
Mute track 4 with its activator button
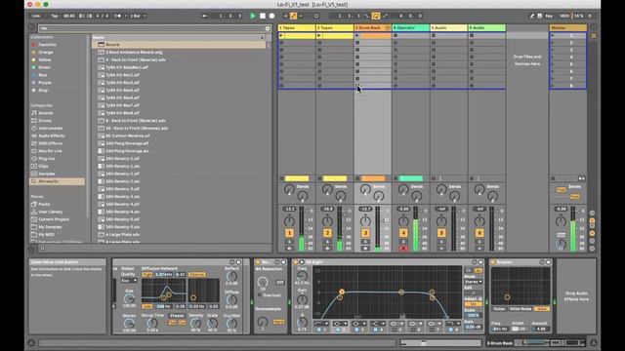click(x=403, y=233)
